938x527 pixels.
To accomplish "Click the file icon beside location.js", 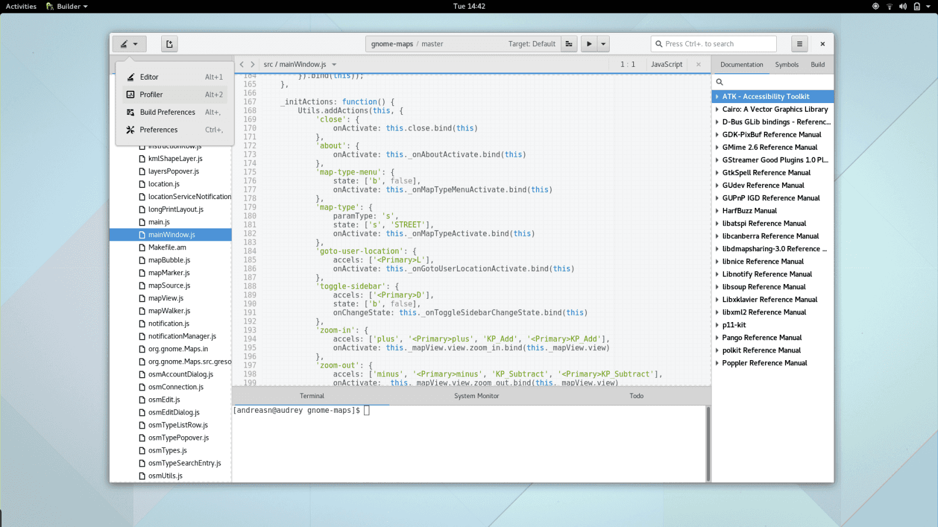I will click(142, 184).
